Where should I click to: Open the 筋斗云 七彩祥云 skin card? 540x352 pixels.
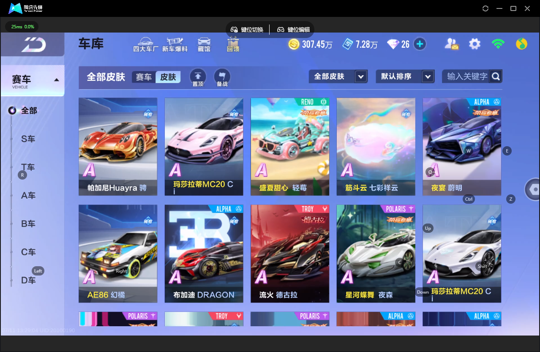(x=376, y=147)
